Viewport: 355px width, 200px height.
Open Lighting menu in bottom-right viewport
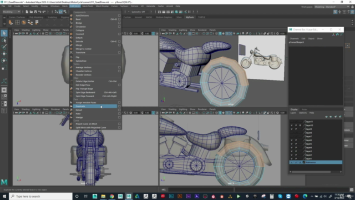tap(183, 109)
